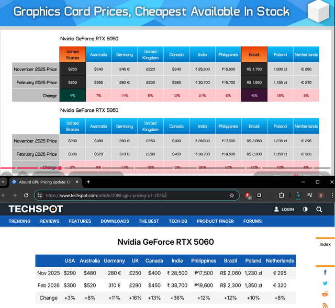Click the USA header in TechSpot table
Screen dimensions: 335x308
70,260
